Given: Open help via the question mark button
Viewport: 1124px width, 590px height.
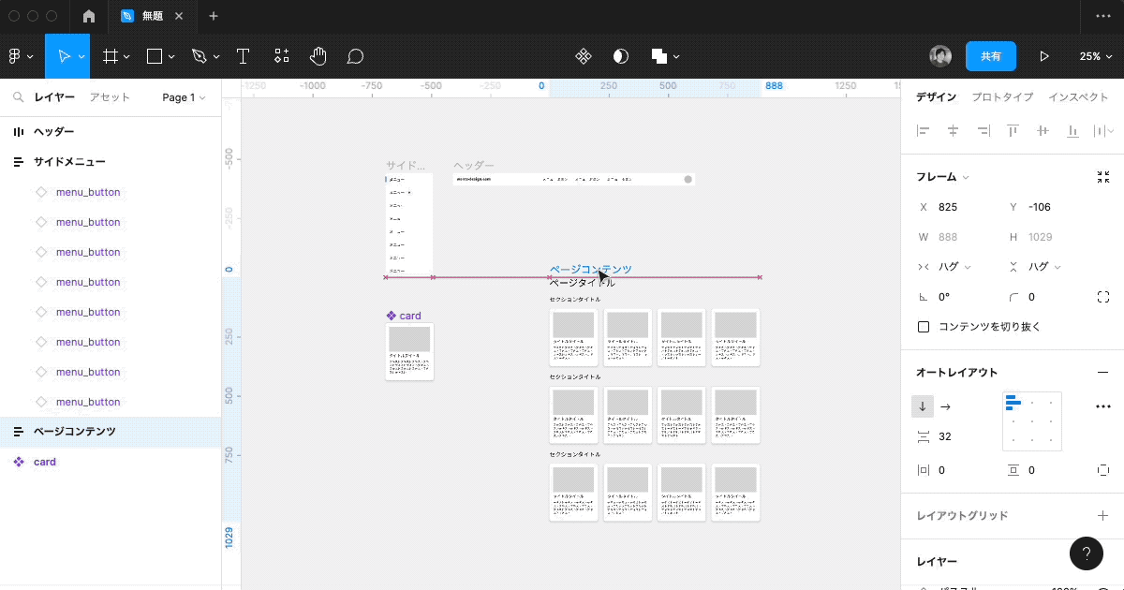Looking at the screenshot, I should pyautogui.click(x=1087, y=553).
